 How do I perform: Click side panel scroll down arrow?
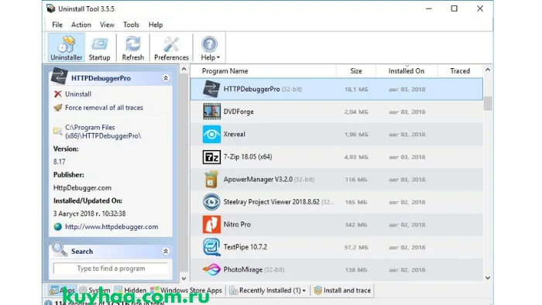184,278
